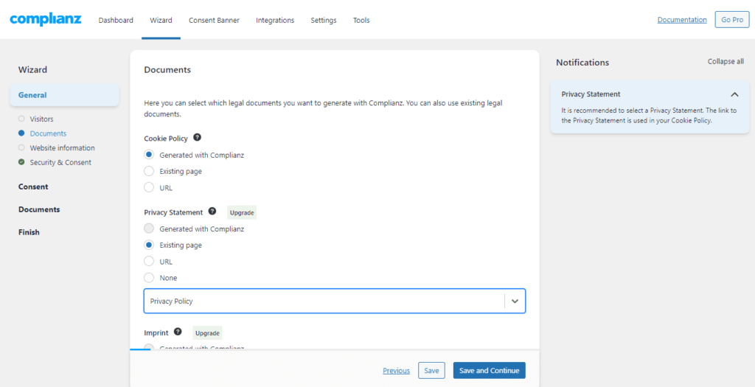
Task: Select Cookie Policy URL radio option
Action: 149,187
